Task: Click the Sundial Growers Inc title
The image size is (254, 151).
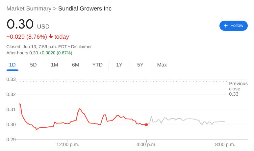Action: tap(85, 9)
